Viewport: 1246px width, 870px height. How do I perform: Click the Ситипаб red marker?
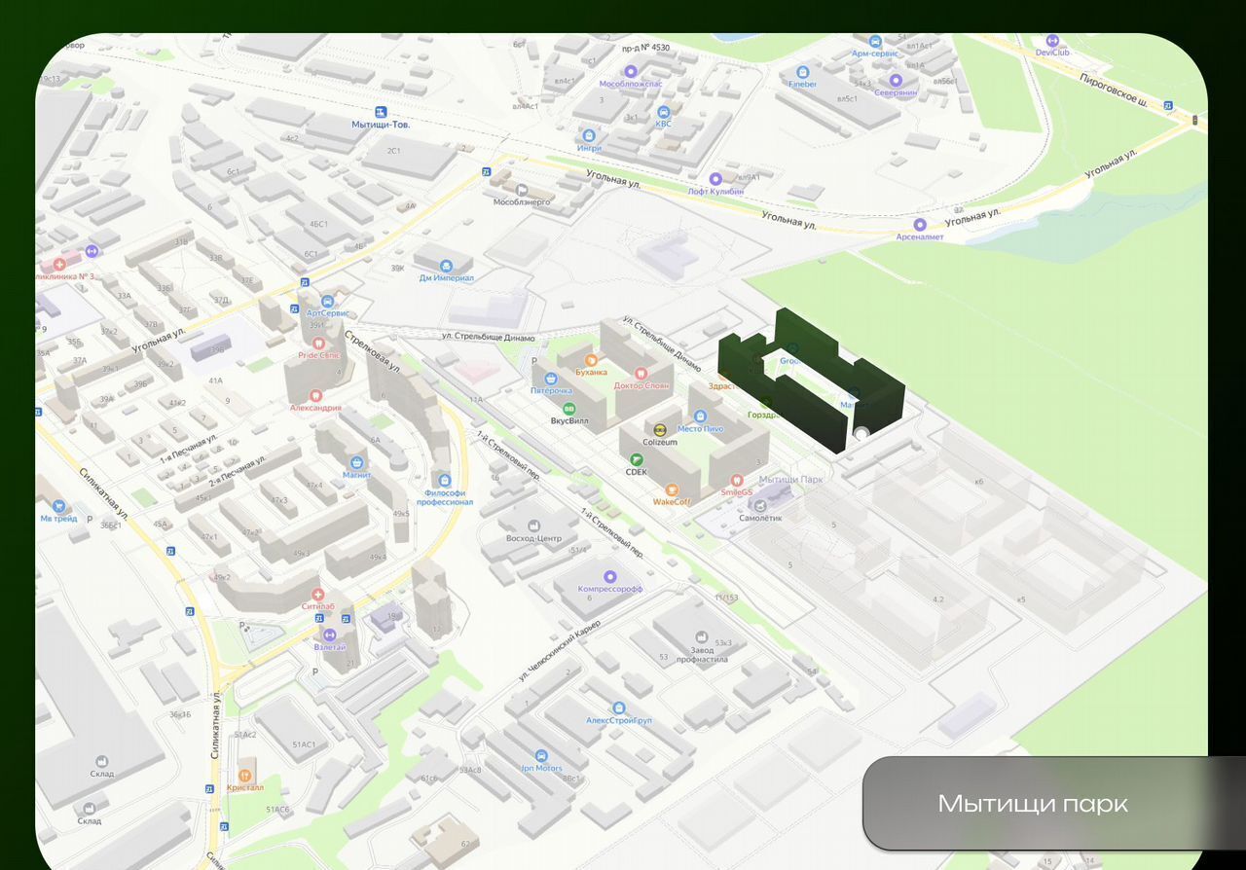pyautogui.click(x=317, y=594)
